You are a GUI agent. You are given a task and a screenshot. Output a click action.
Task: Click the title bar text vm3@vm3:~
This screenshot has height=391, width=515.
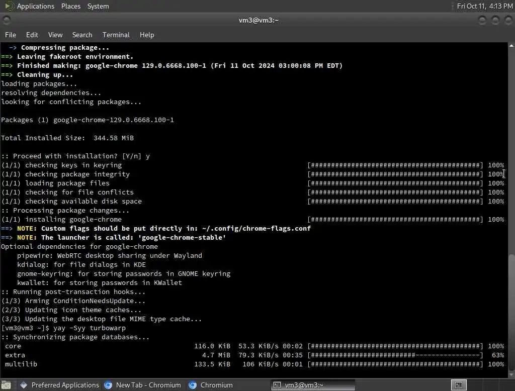pyautogui.click(x=259, y=21)
